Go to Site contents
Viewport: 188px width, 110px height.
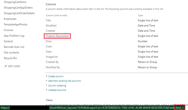point(11,52)
